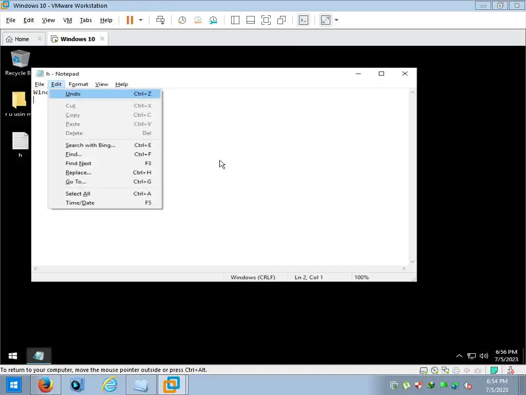Insert Time/Date from the Edit menu
This screenshot has width=526, height=395.
105,203
